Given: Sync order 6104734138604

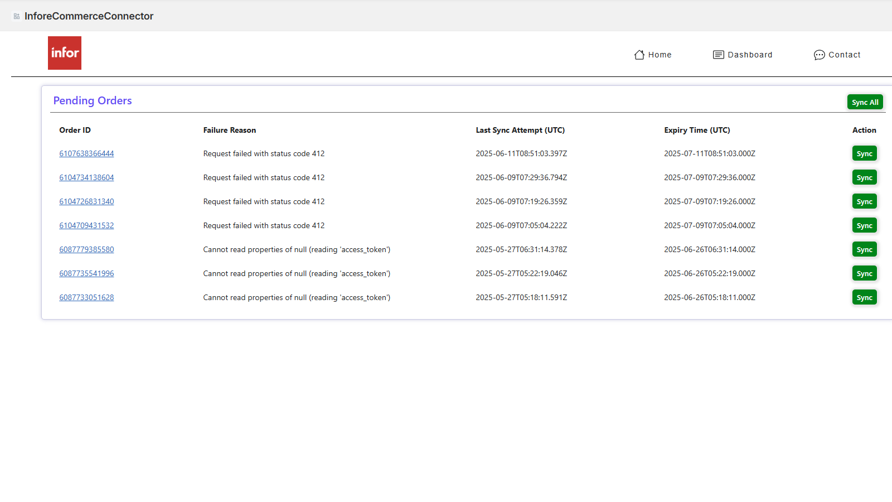Looking at the screenshot, I should [x=865, y=177].
